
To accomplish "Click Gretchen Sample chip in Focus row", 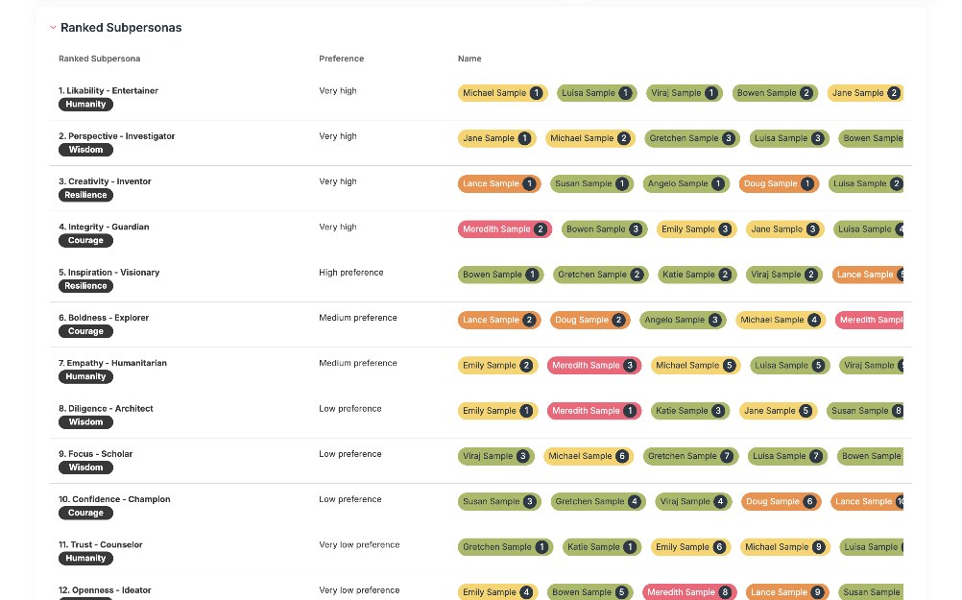I will pyautogui.click(x=691, y=456).
